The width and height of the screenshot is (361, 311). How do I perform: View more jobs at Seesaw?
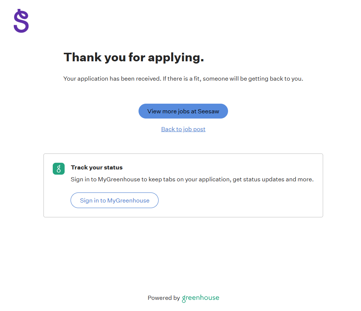point(183,111)
